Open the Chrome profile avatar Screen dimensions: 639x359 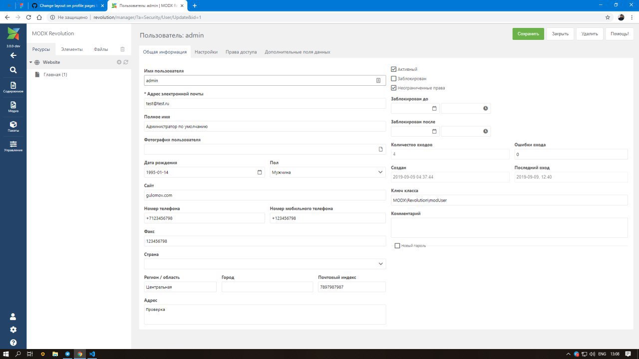[621, 17]
